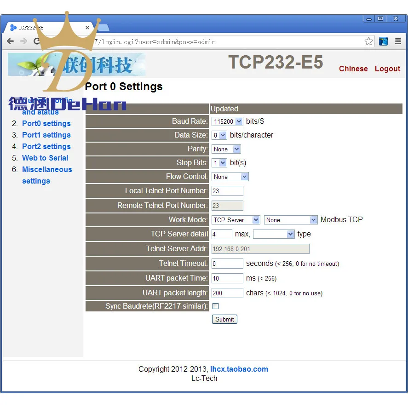
Task: Enable Sync Baudrate (RF2217 similar) checkbox
Action: [x=215, y=306]
